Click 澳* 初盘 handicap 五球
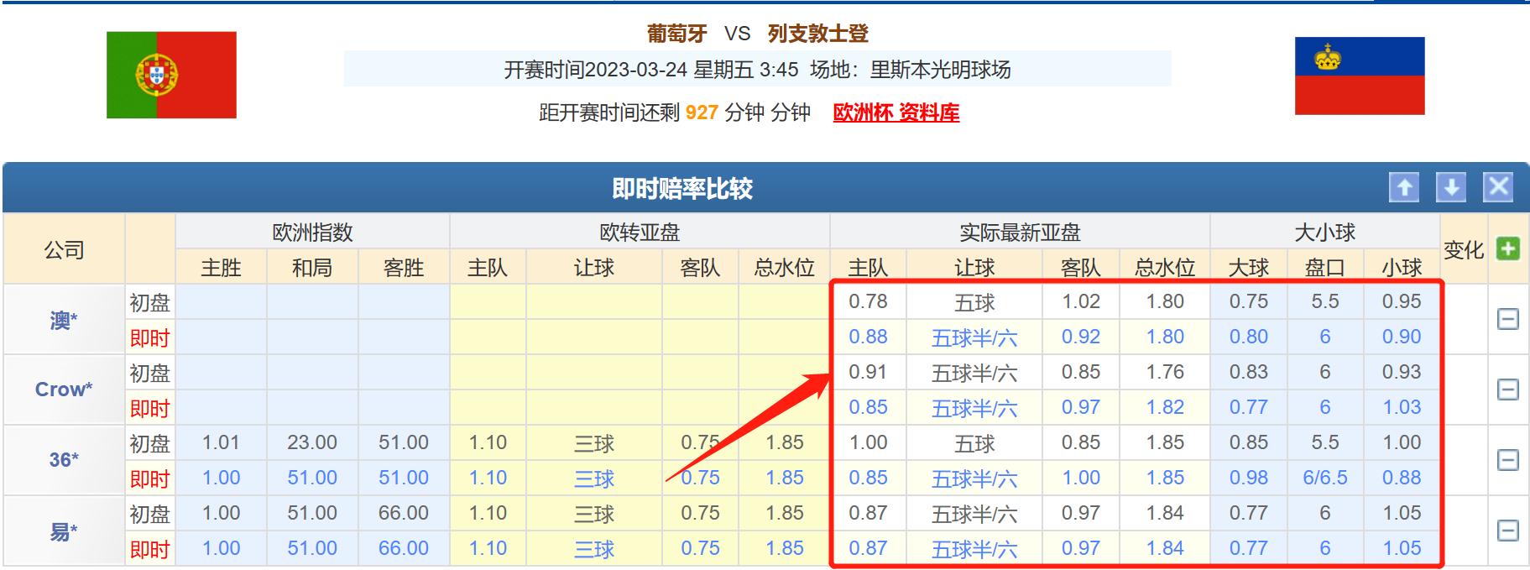This screenshot has width=1530, height=570. pyautogui.click(x=974, y=302)
